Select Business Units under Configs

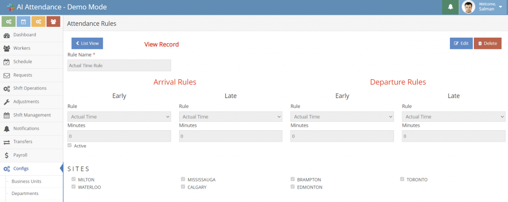click(x=26, y=181)
